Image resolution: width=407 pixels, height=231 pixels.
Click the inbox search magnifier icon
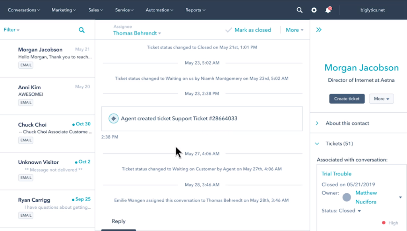pos(81,30)
